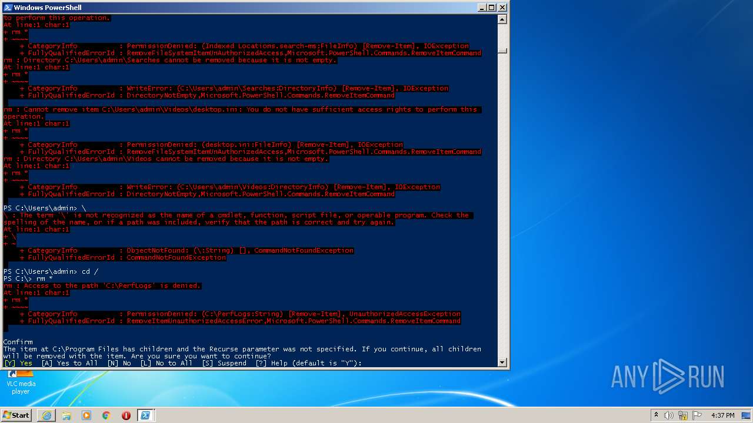Launch Google Chrome from taskbar
Screen dimensions: 753x423
click(106, 415)
